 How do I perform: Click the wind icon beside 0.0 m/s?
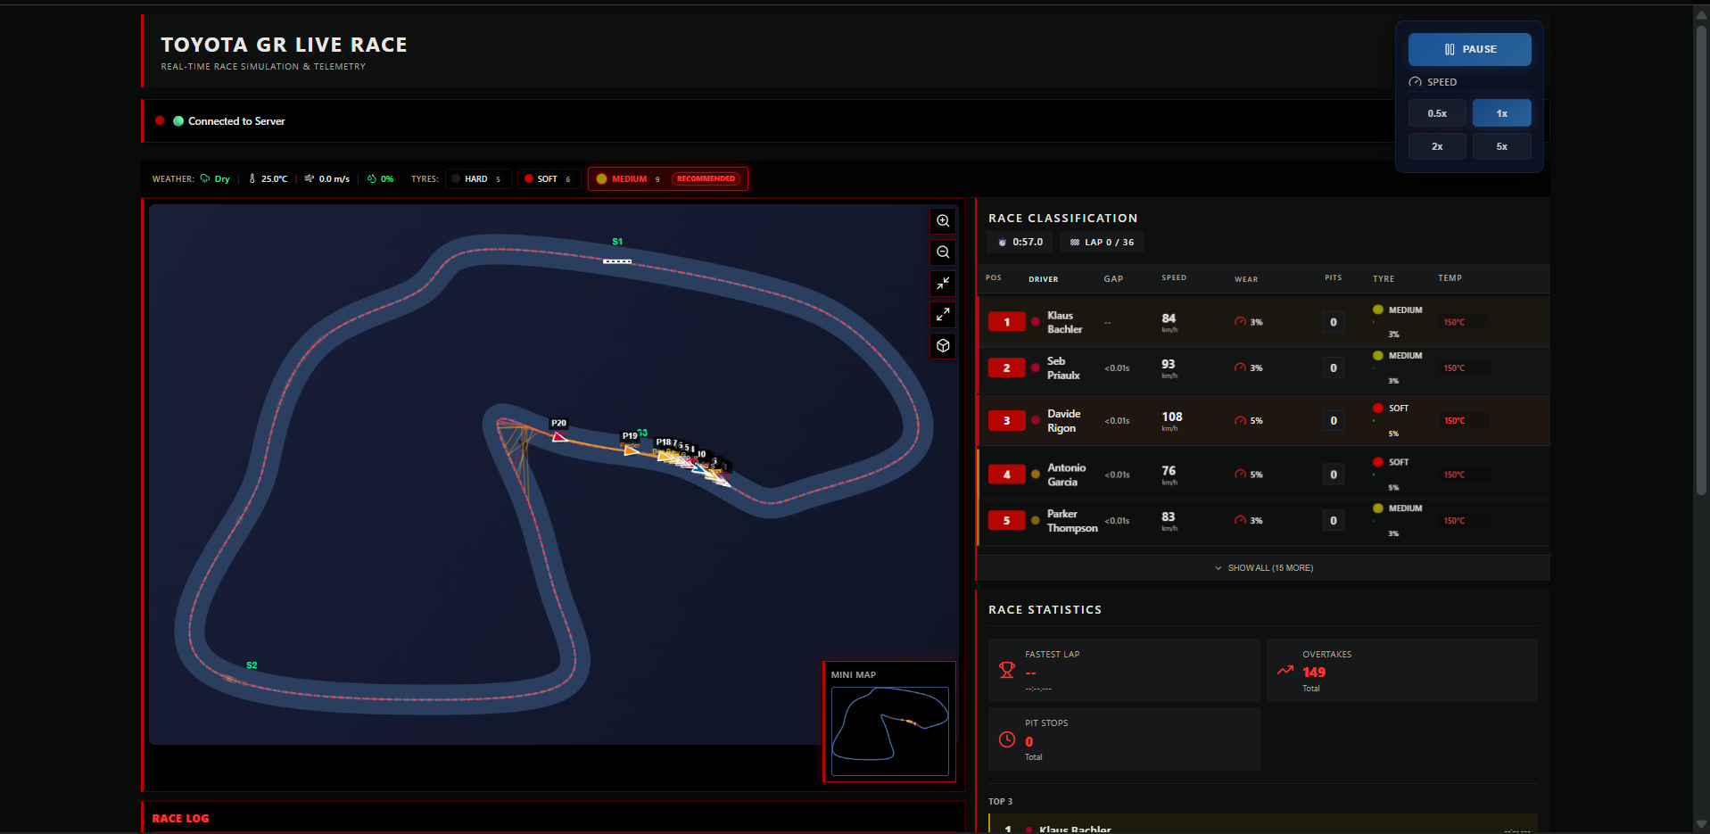[310, 178]
